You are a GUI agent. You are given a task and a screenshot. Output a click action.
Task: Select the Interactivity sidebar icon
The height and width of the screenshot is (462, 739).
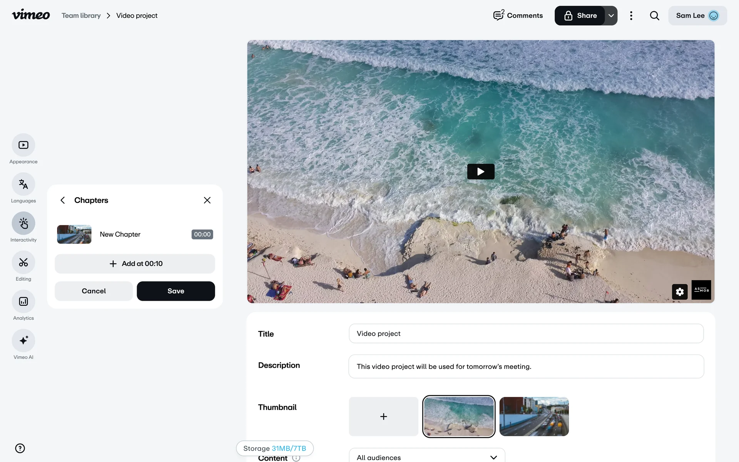[23, 223]
